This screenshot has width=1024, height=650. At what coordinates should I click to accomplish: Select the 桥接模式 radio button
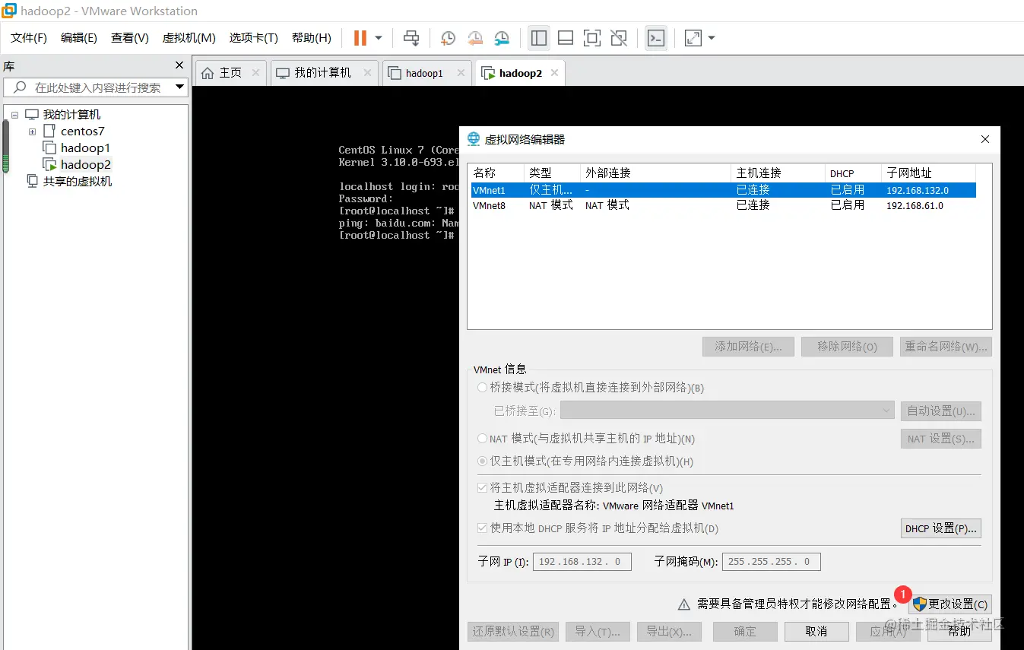[482, 388]
